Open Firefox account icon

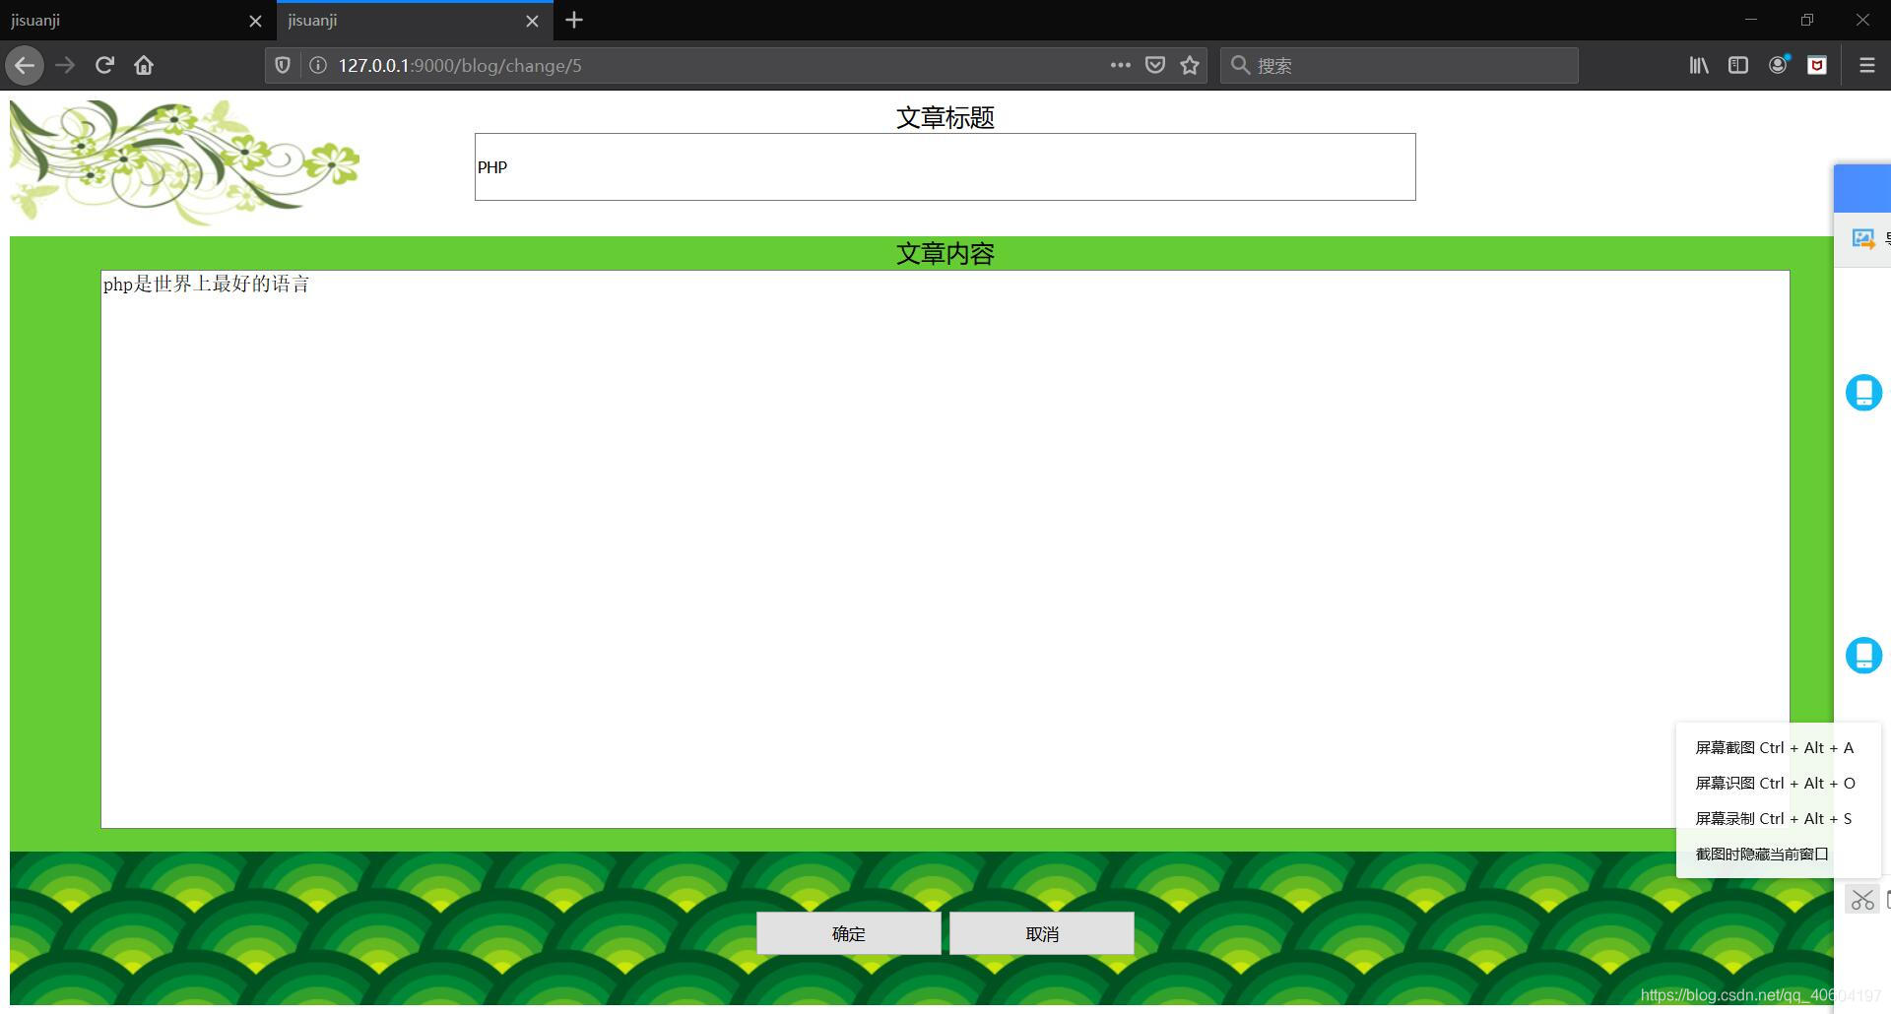click(1778, 65)
